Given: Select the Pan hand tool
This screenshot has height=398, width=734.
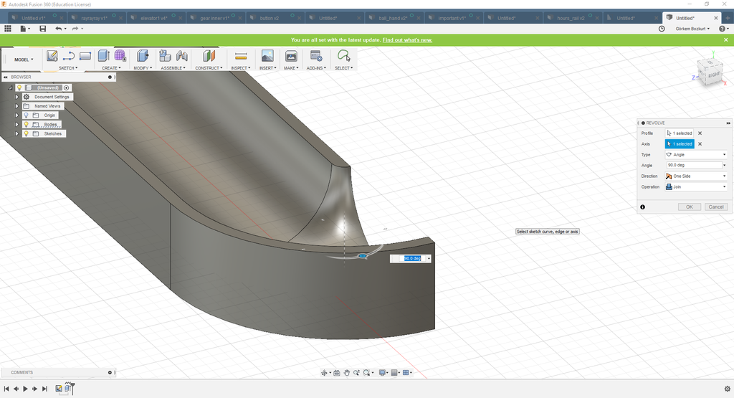Looking at the screenshot, I should click(x=347, y=373).
